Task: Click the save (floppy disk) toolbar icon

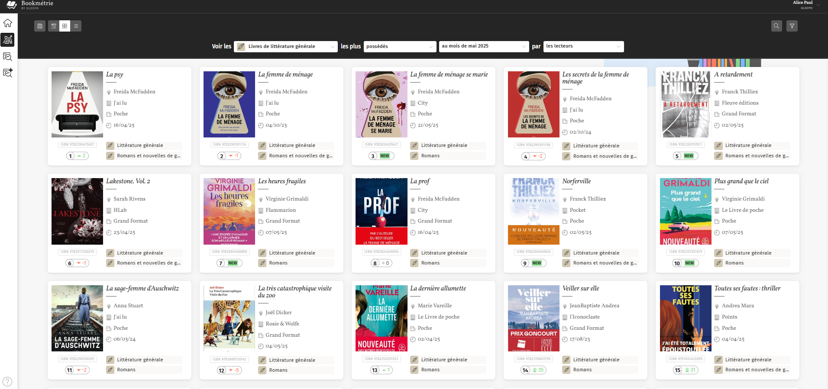Action: [40, 26]
